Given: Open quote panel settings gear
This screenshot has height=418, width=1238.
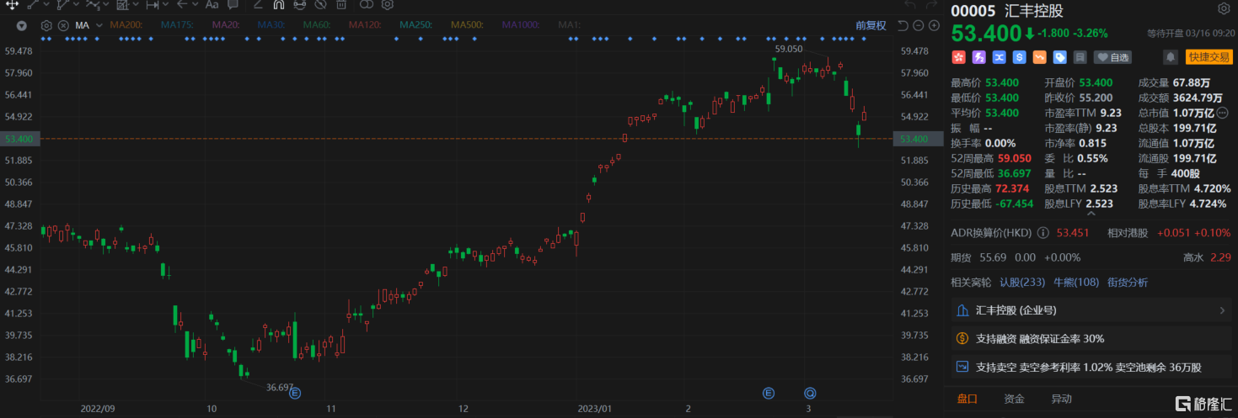Looking at the screenshot, I should click(x=1224, y=8).
